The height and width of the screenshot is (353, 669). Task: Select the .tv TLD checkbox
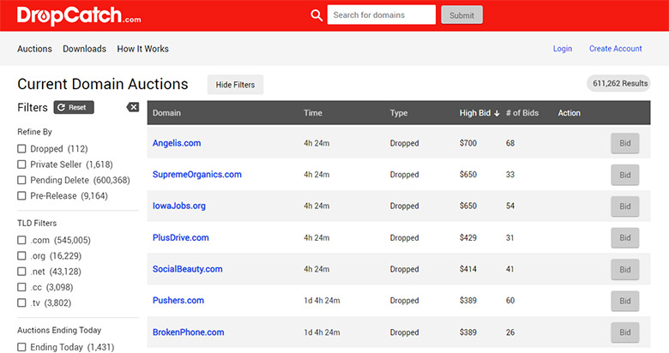[21, 302]
